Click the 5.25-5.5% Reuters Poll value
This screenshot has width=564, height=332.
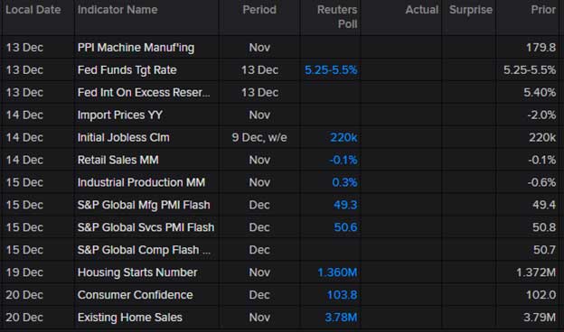click(331, 70)
